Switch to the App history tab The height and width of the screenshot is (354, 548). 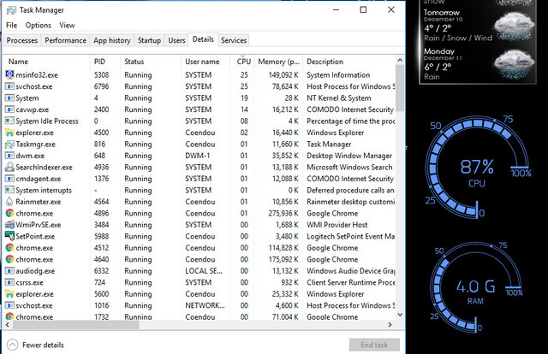(x=112, y=40)
